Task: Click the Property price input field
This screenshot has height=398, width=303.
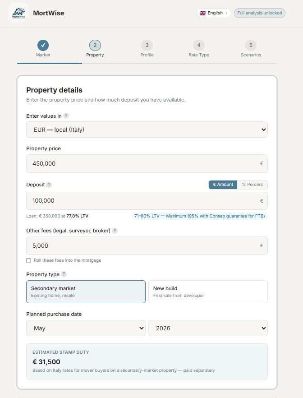Action: click(x=147, y=163)
